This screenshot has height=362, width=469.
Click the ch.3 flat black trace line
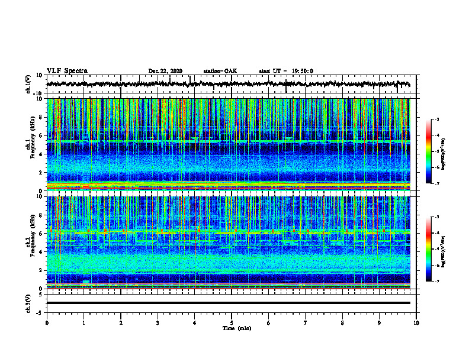pos(229,303)
